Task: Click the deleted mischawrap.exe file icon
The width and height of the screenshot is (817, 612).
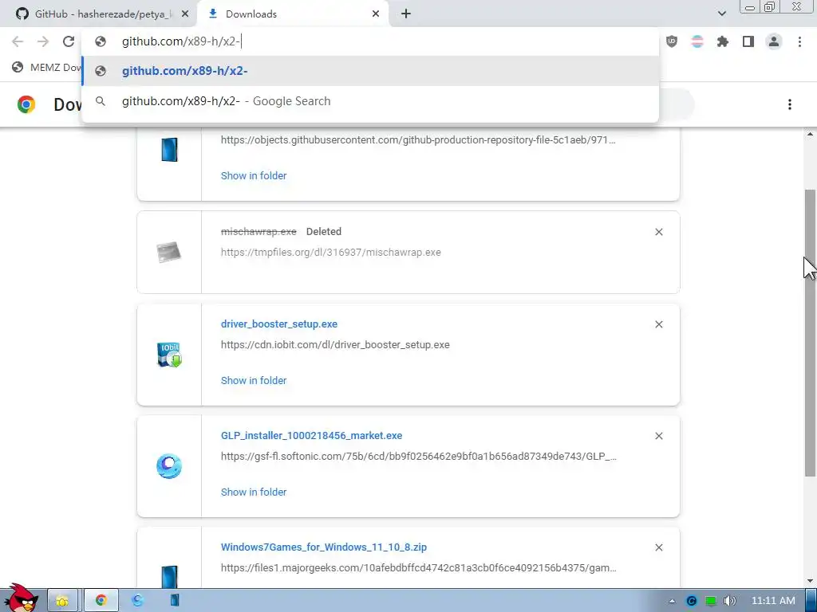Action: pos(169,253)
